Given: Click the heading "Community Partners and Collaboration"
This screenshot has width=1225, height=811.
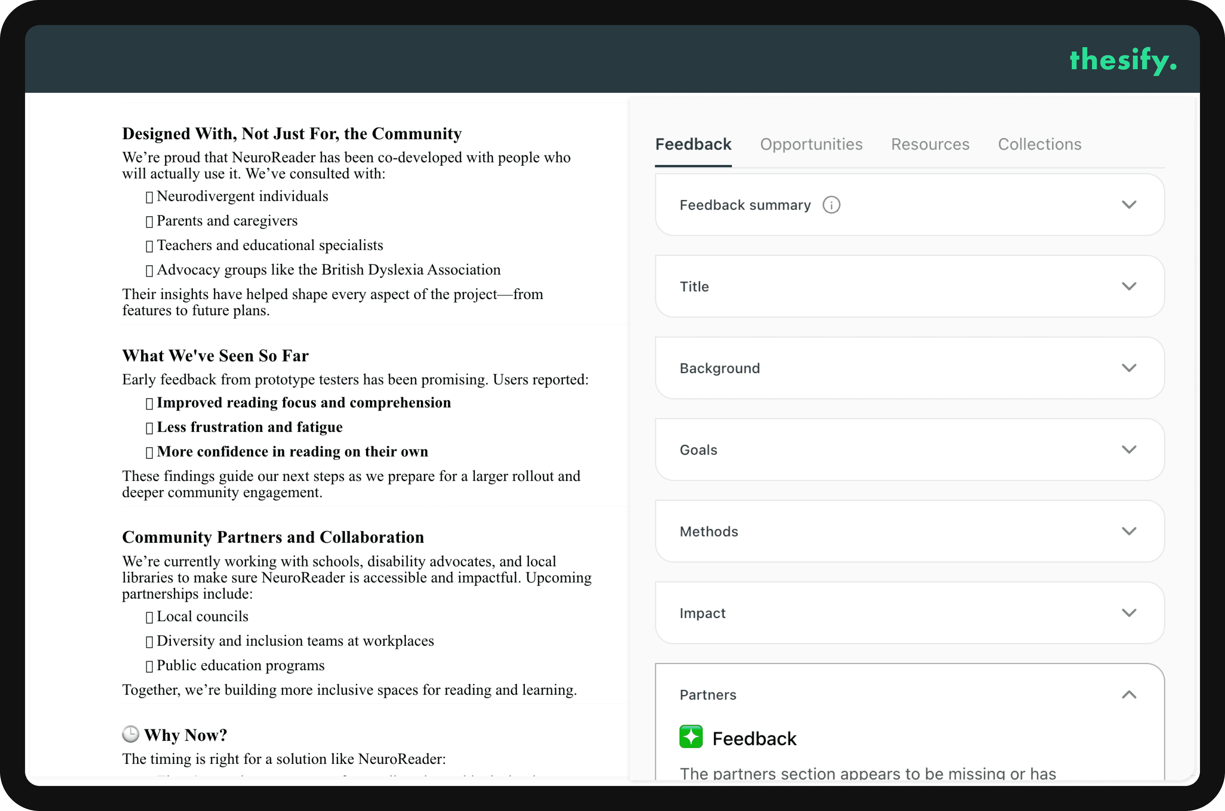Looking at the screenshot, I should [273, 537].
